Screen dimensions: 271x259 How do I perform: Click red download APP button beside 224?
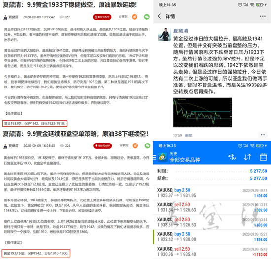[x=102, y=146]
